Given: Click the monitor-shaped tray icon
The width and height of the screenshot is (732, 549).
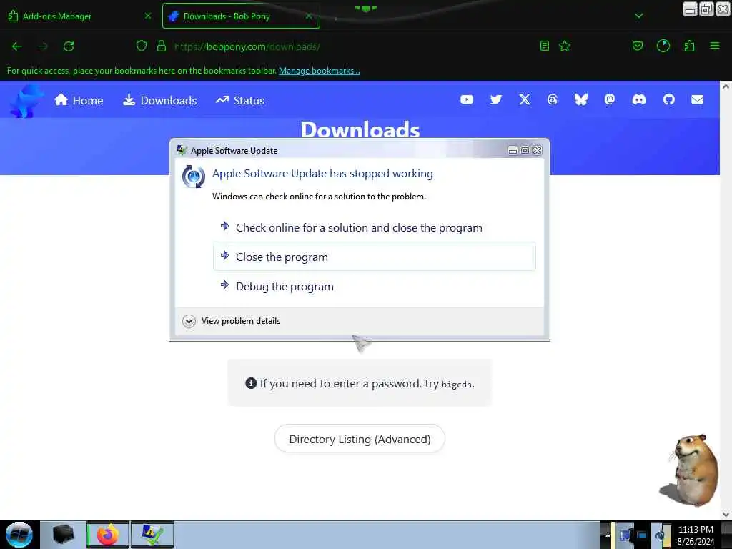Looking at the screenshot, I should click(643, 535).
